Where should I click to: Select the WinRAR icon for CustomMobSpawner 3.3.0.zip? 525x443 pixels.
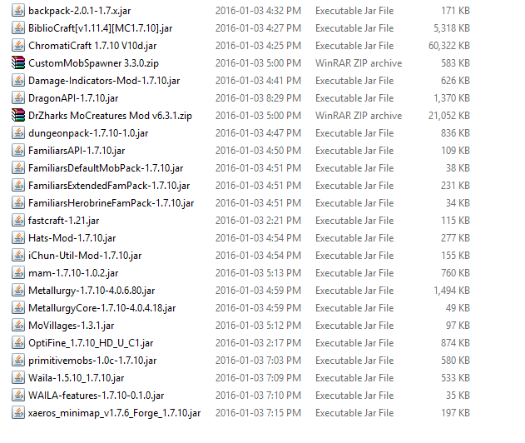18,63
